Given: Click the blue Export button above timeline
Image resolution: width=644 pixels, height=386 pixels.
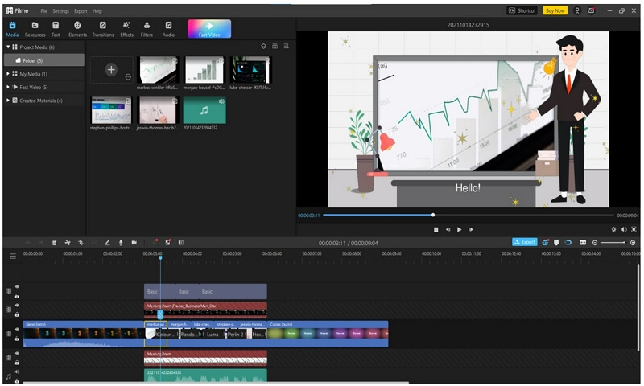Looking at the screenshot, I should point(525,242).
